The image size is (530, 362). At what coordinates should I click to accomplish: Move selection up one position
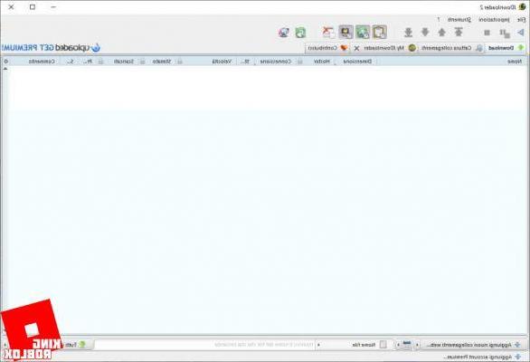(x=441, y=33)
